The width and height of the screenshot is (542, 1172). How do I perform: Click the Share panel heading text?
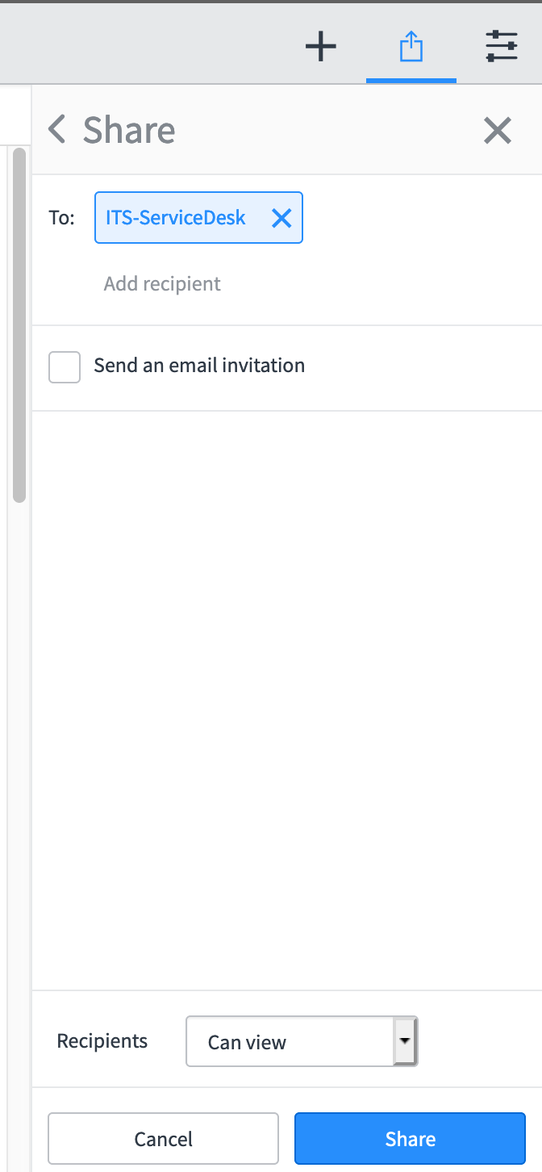(129, 130)
